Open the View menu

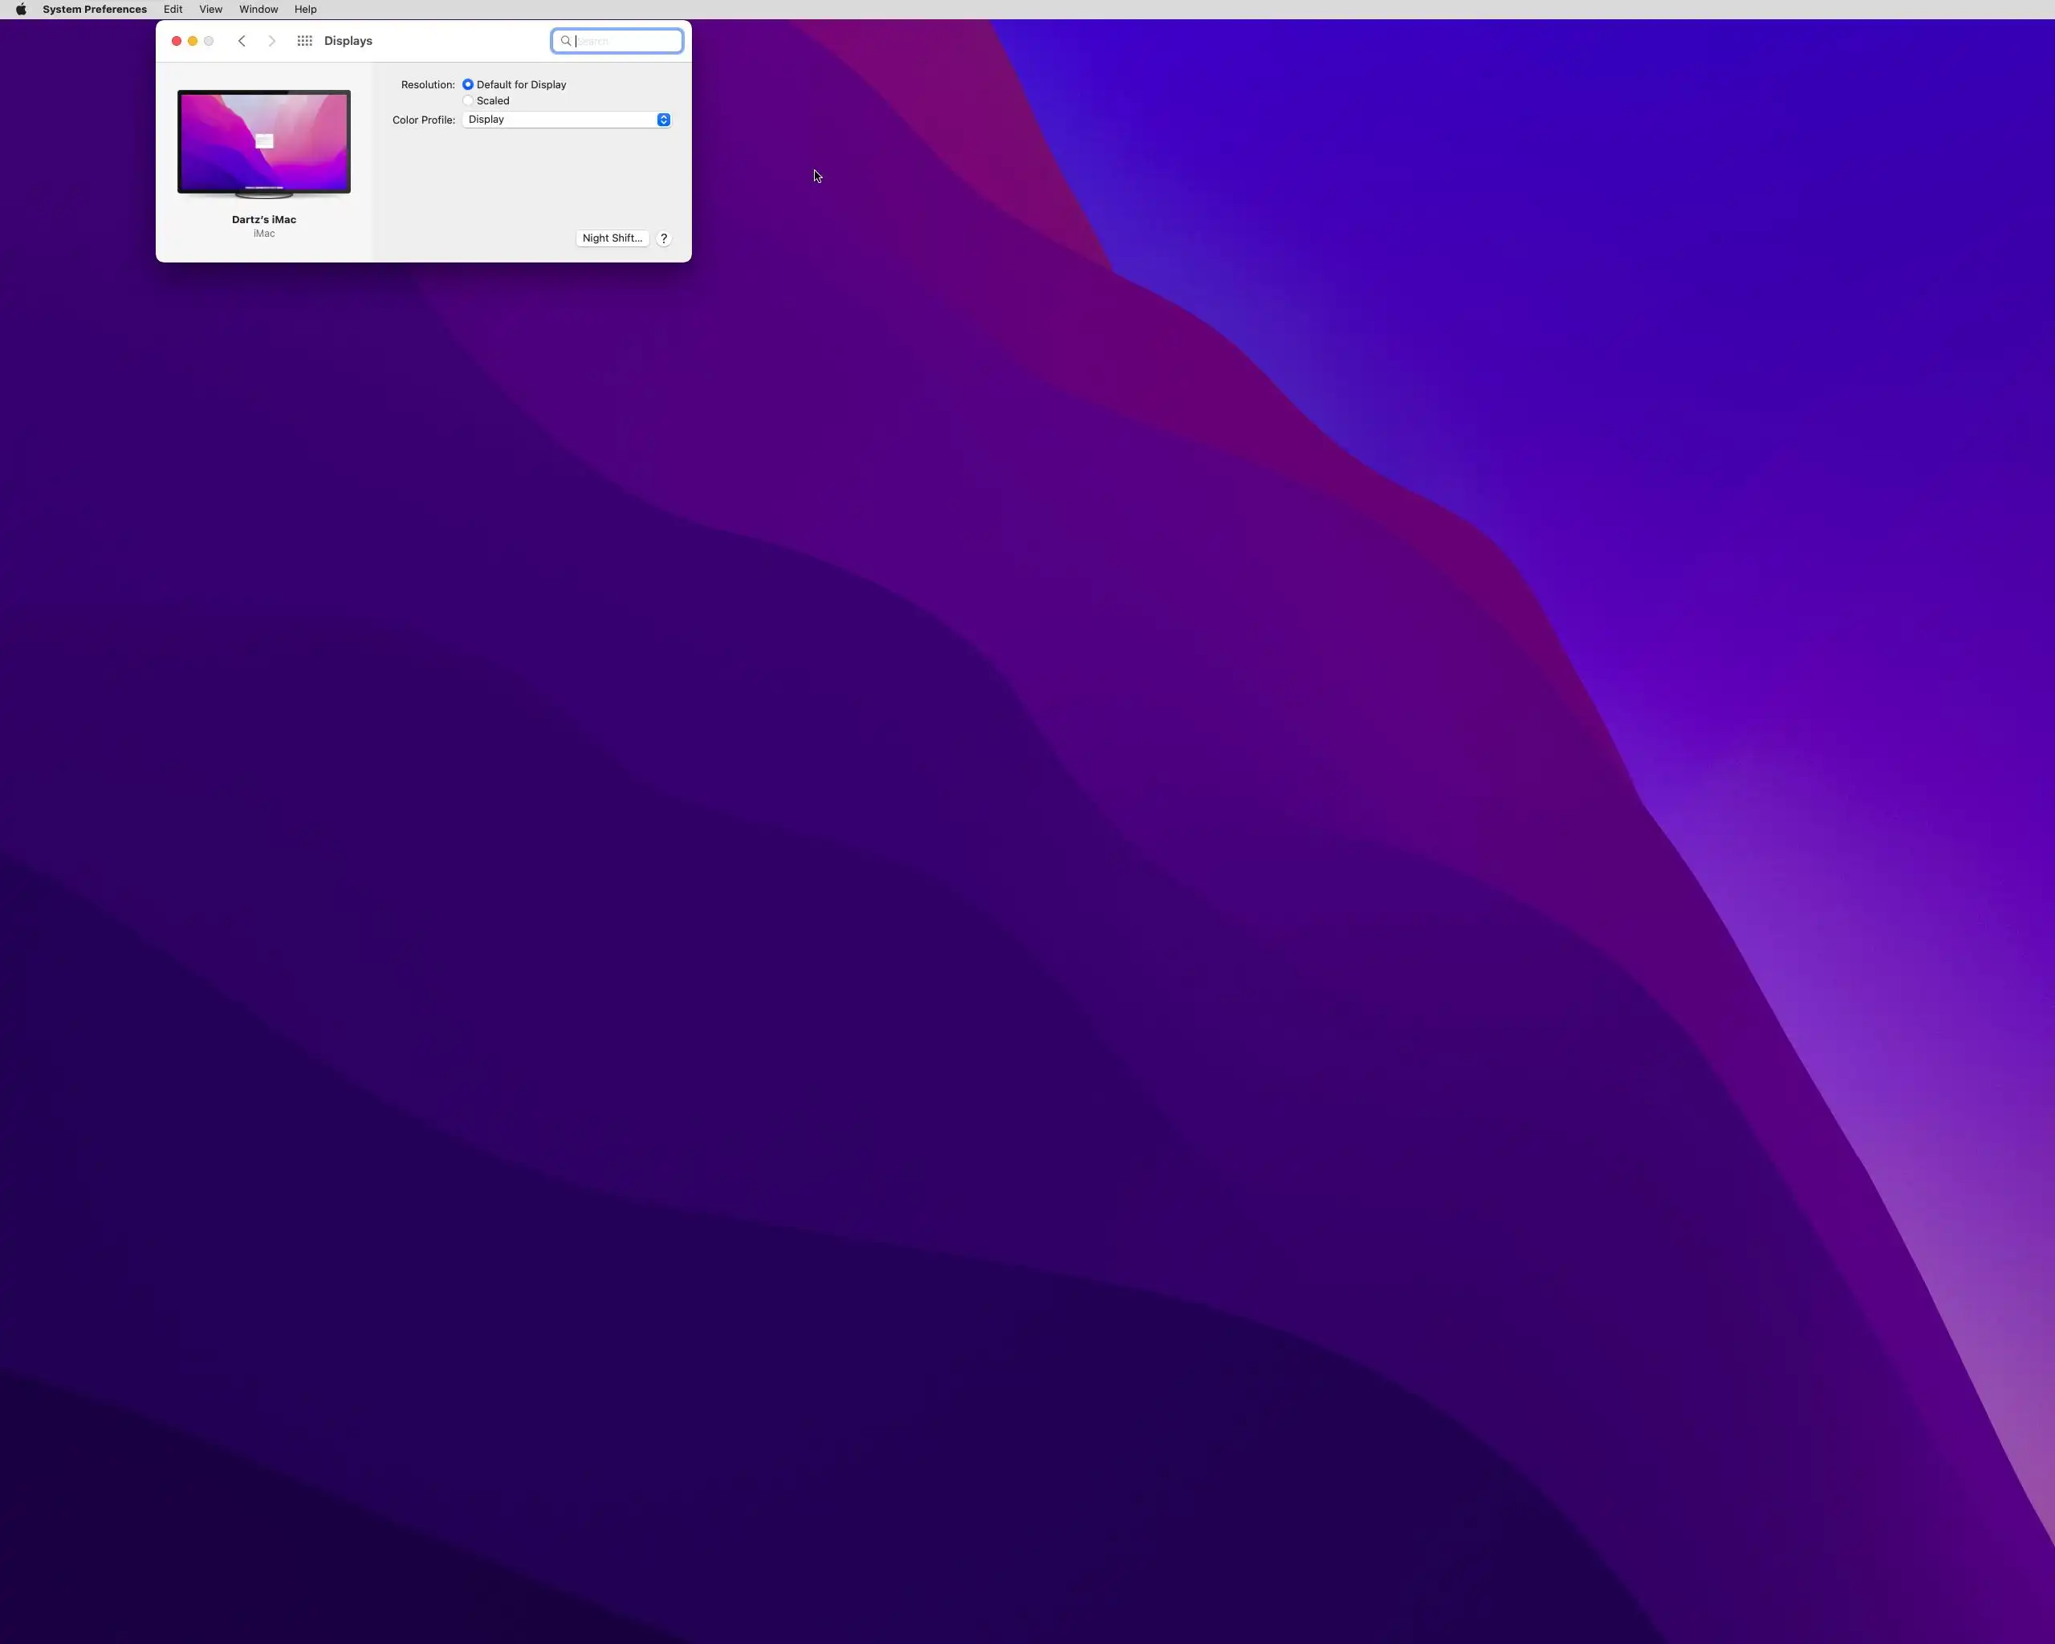(210, 10)
